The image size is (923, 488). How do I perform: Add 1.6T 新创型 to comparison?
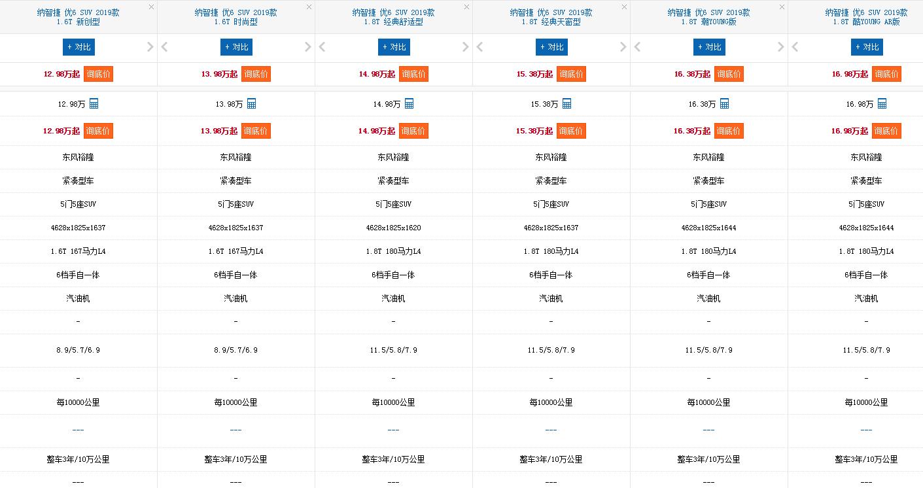pyautogui.click(x=78, y=47)
